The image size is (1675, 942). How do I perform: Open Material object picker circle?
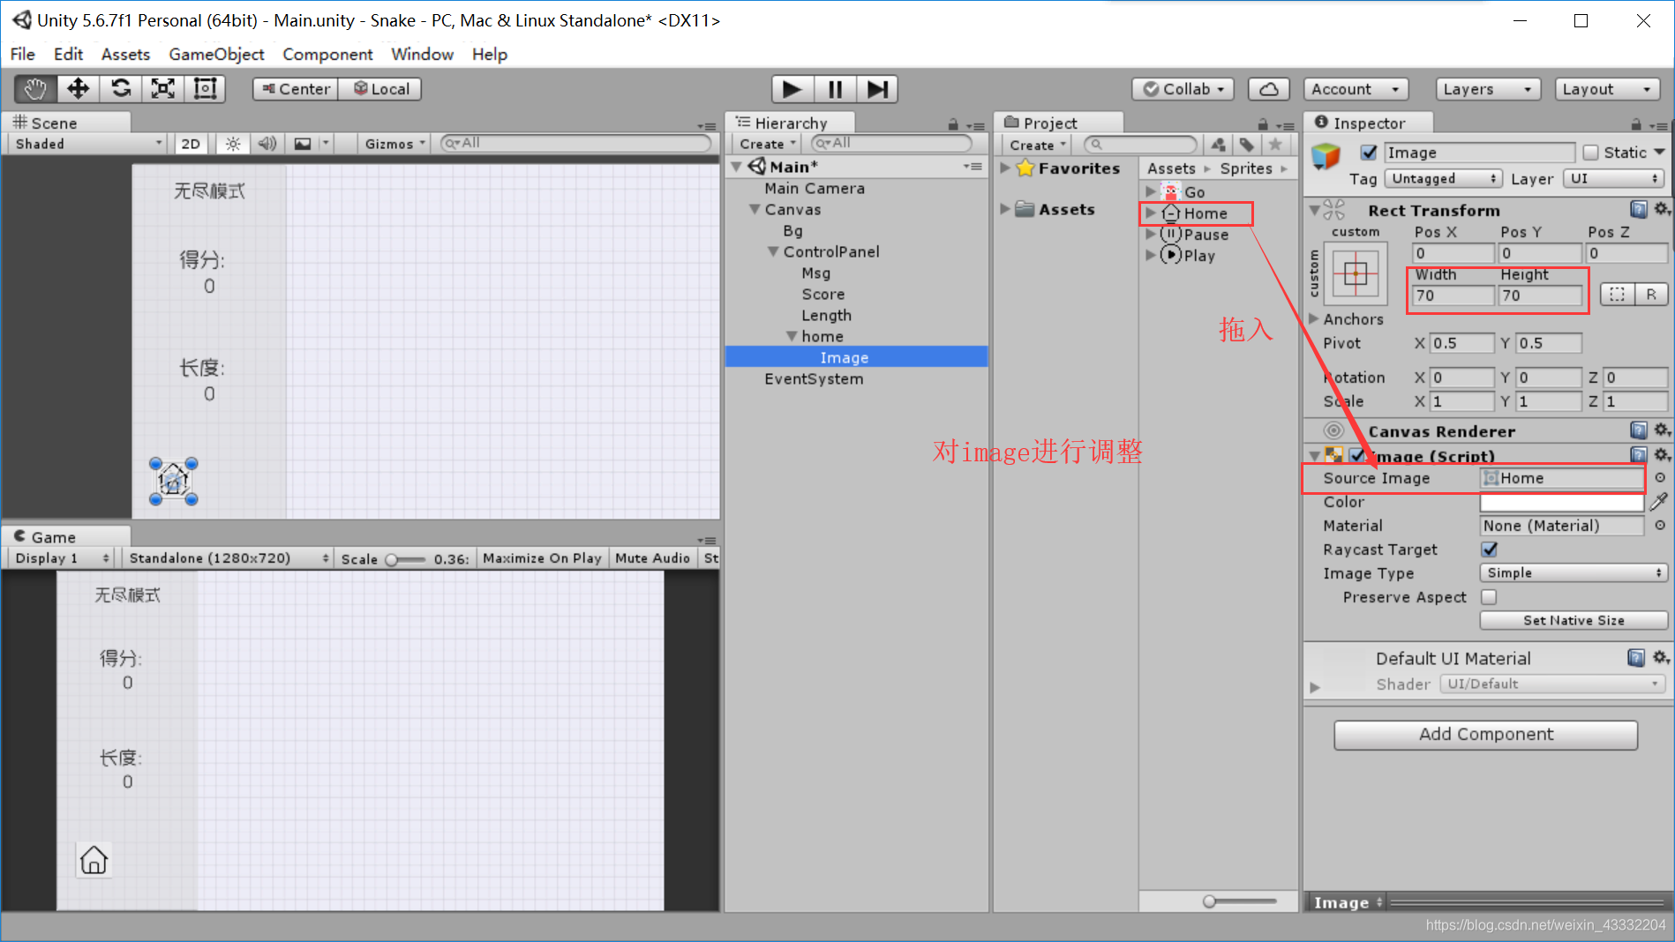(1660, 526)
